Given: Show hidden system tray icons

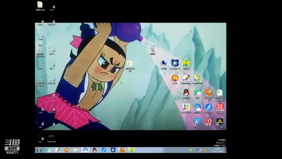Looking at the screenshot, I should pos(187,150).
